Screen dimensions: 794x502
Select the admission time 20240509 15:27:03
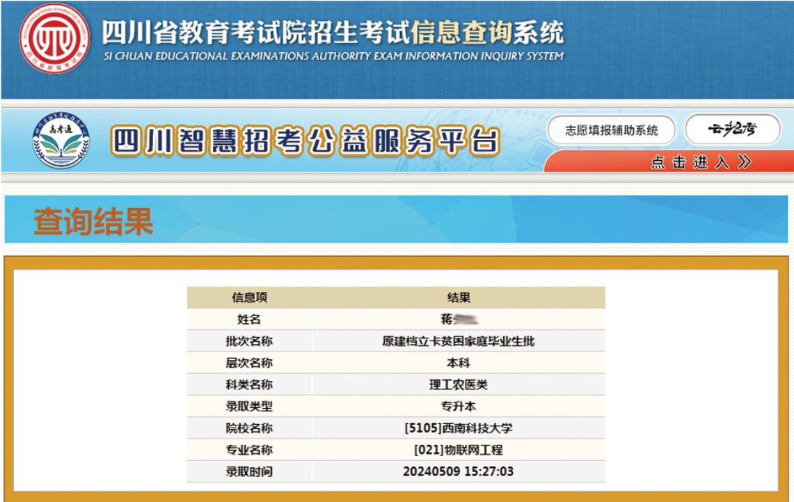458,471
